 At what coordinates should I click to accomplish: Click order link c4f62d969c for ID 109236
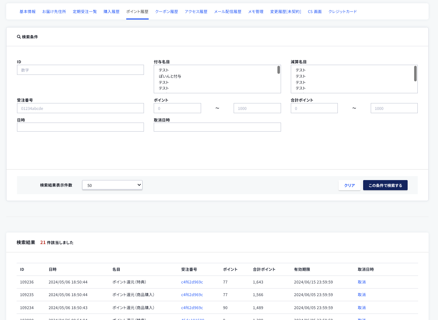(192, 282)
